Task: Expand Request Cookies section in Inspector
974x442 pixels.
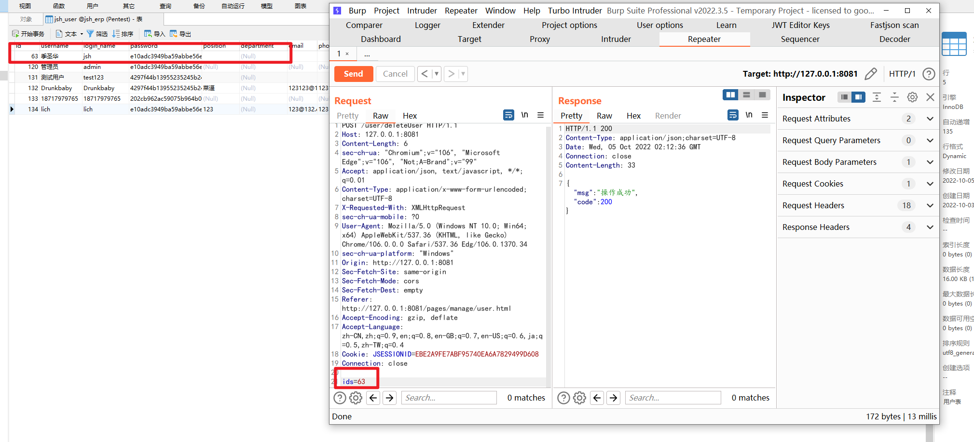Action: [930, 184]
